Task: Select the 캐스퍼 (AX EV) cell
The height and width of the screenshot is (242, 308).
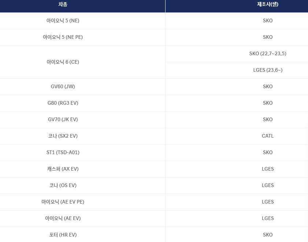Action: click(63, 169)
